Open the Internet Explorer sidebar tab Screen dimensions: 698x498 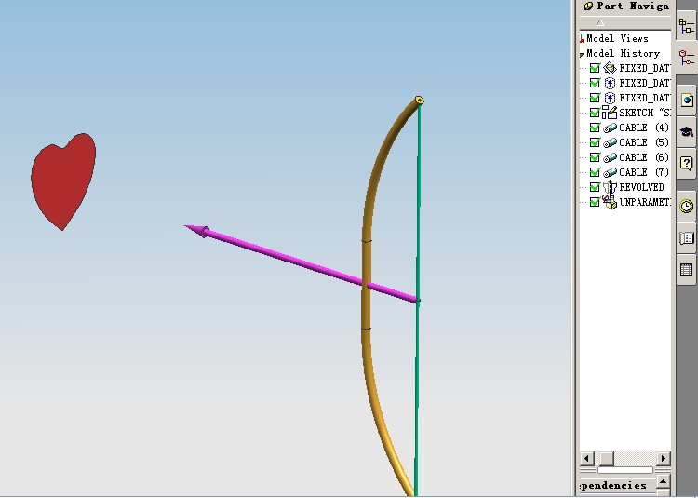(687, 100)
